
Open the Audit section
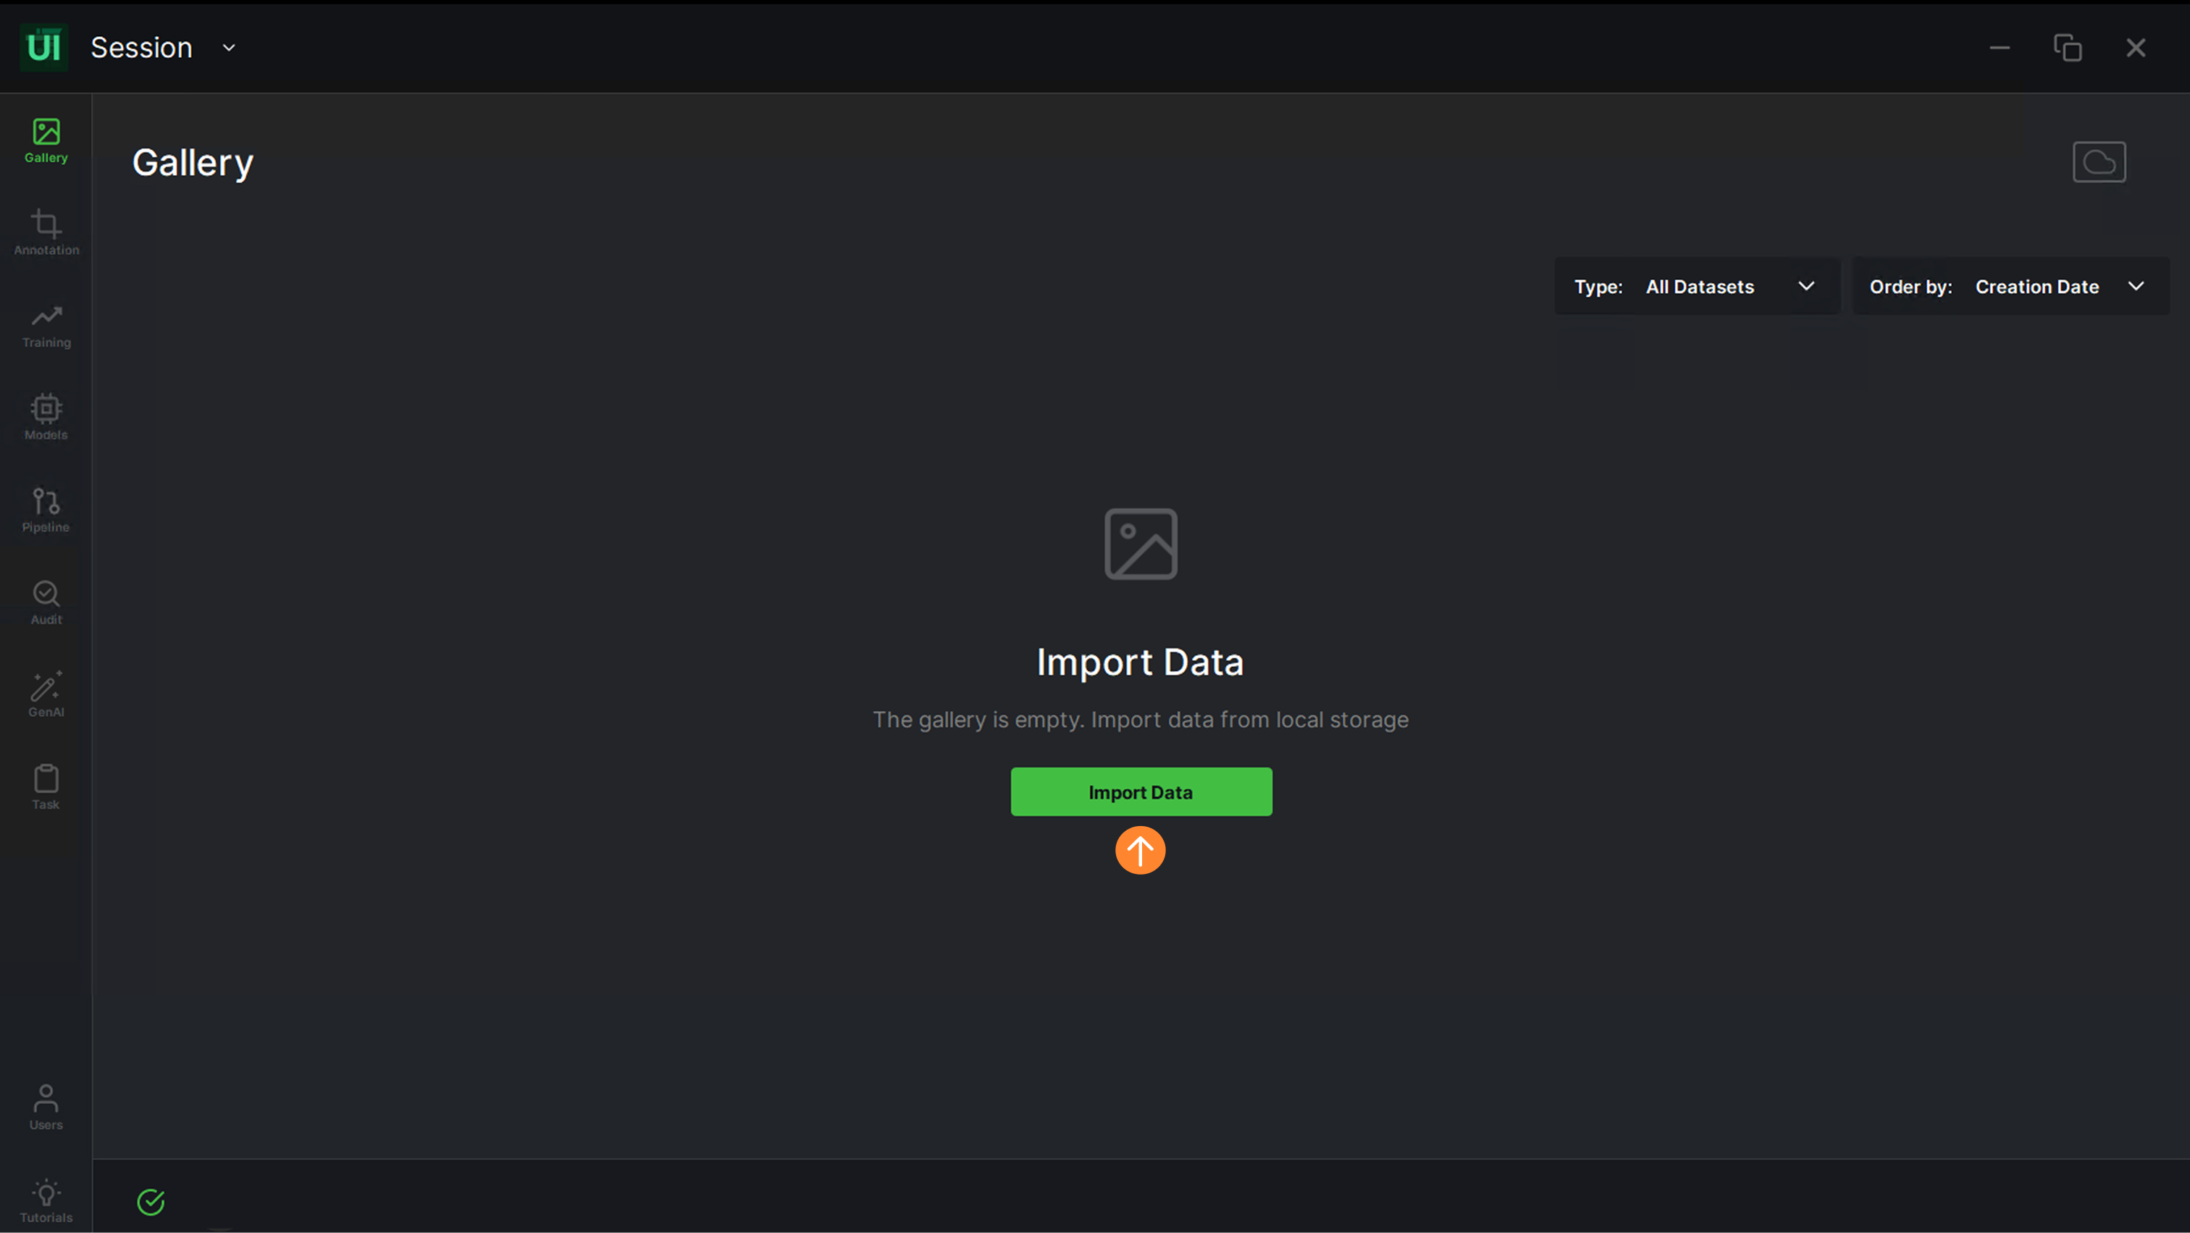click(x=46, y=602)
